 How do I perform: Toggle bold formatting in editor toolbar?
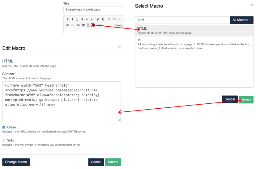(x=67, y=19)
